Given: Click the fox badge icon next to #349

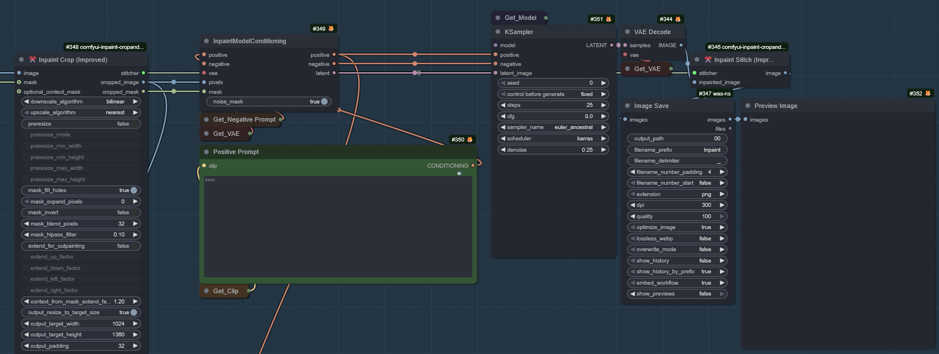Looking at the screenshot, I should [331, 28].
